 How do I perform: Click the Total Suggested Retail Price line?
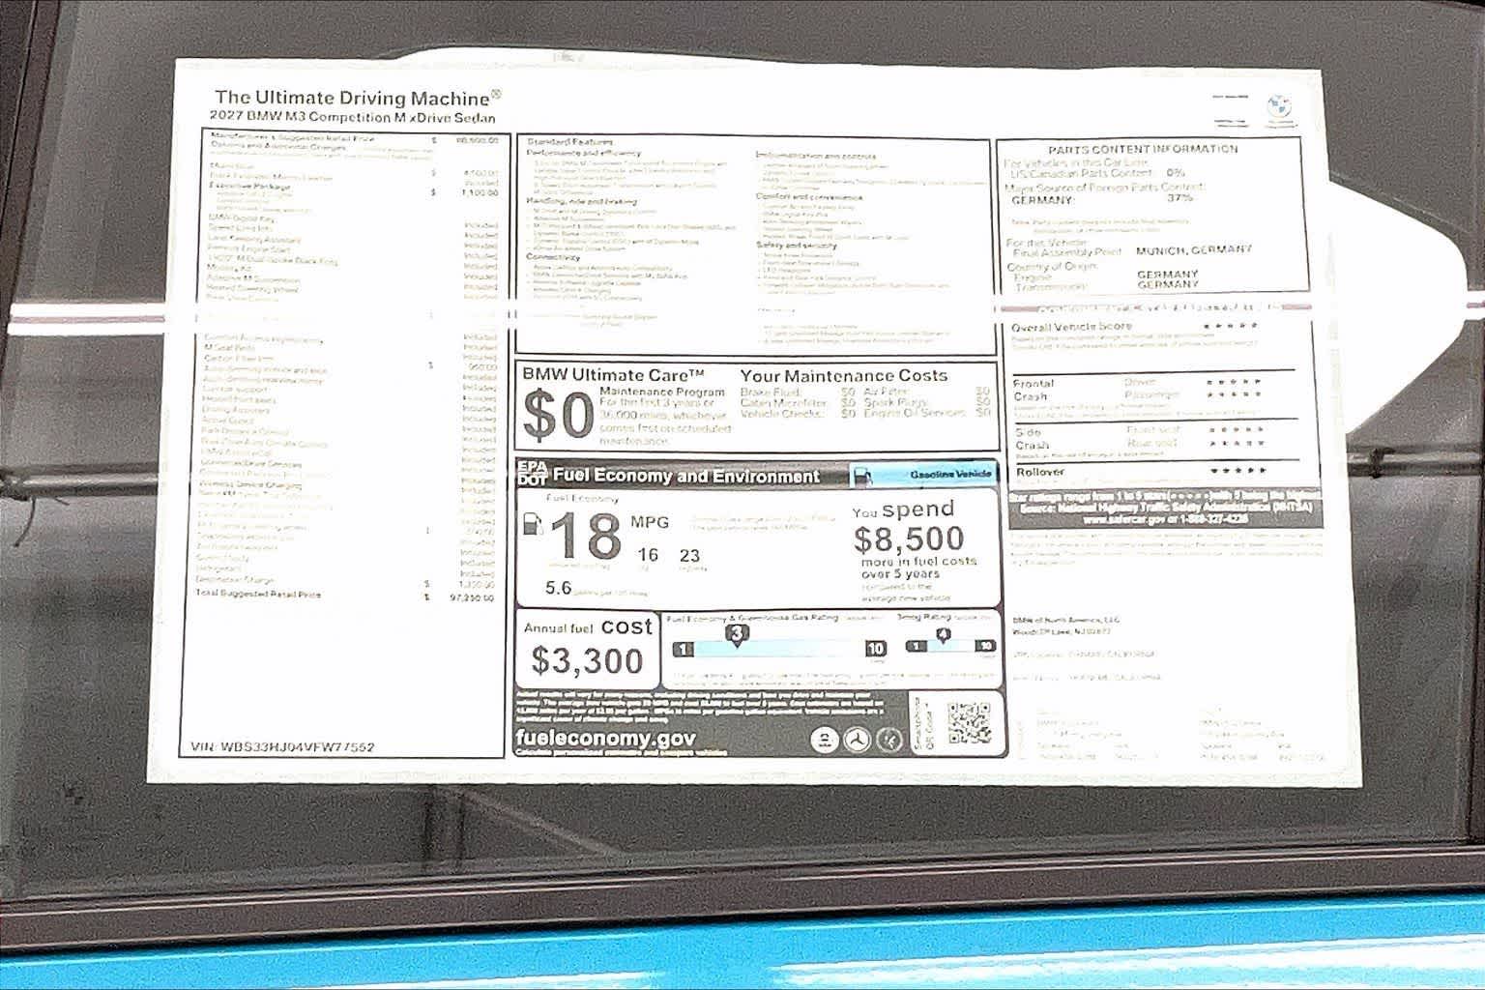coord(345,596)
